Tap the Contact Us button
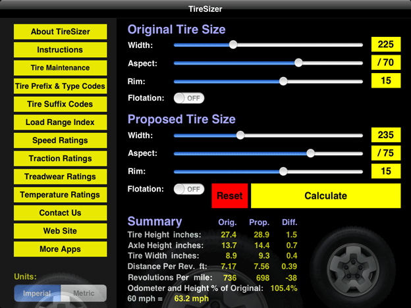This screenshot has height=308, width=411. click(x=60, y=213)
